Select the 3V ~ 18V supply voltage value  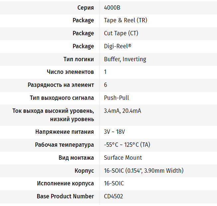tap(114, 132)
